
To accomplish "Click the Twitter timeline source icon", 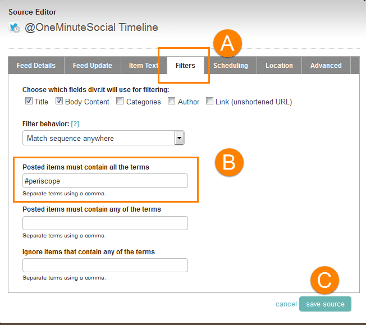I will [14, 28].
